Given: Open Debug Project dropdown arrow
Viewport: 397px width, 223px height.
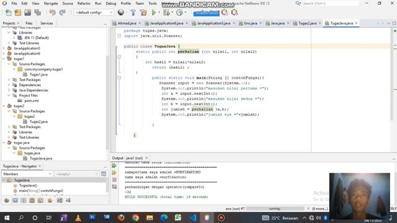Looking at the screenshot, I should (172, 12).
